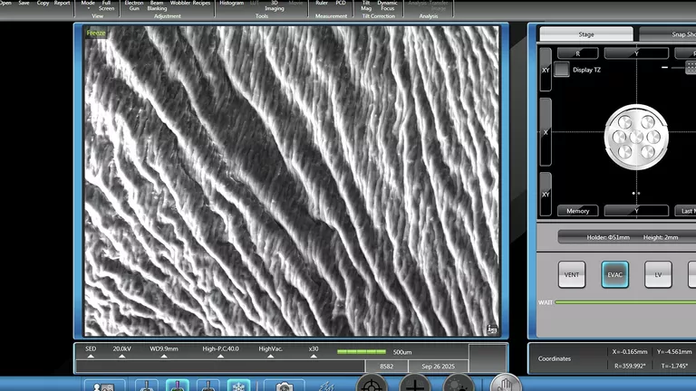Switch to the Stage tab

(x=585, y=34)
